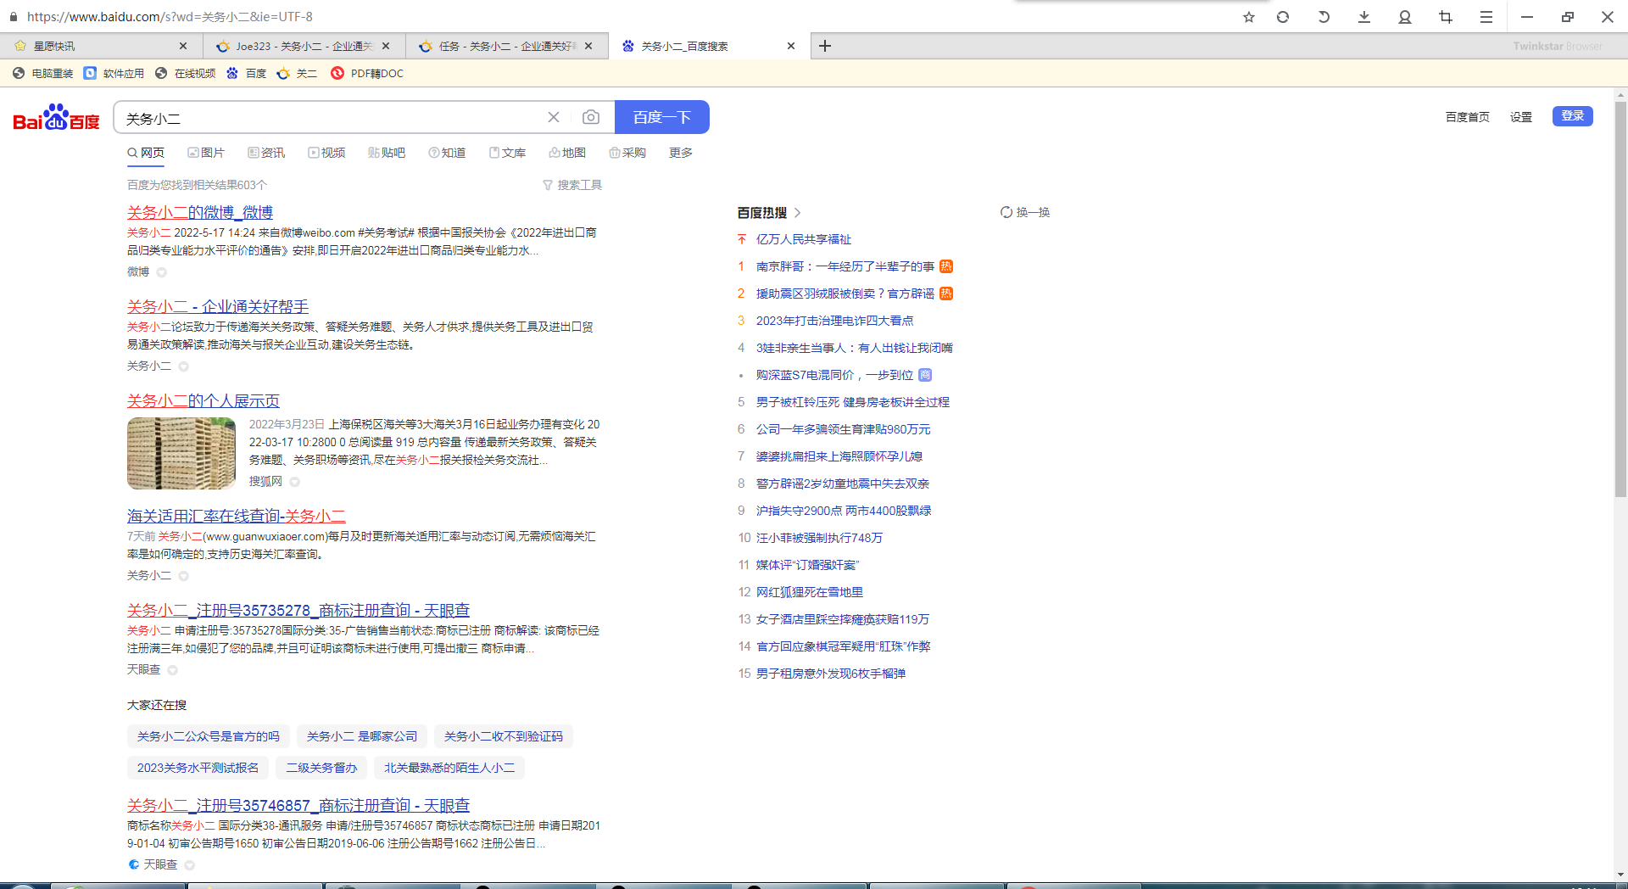The width and height of the screenshot is (1628, 889).
Task: Select the 采购 search category
Action: click(x=627, y=153)
